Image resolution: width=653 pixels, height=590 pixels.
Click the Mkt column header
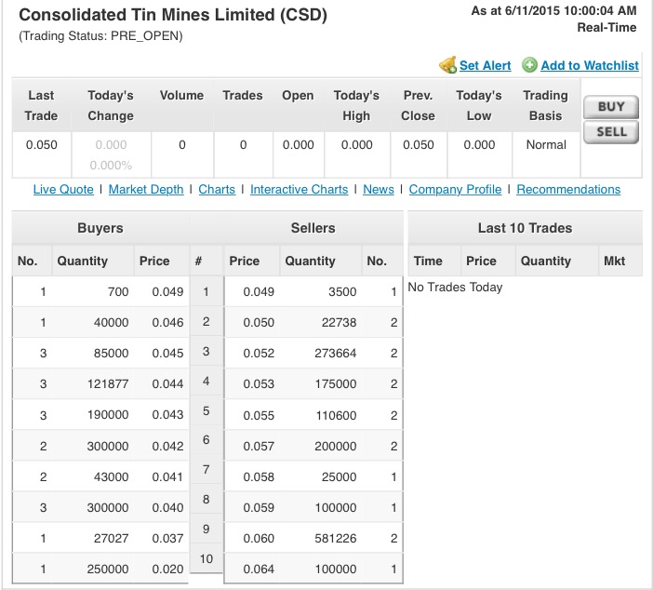(614, 261)
